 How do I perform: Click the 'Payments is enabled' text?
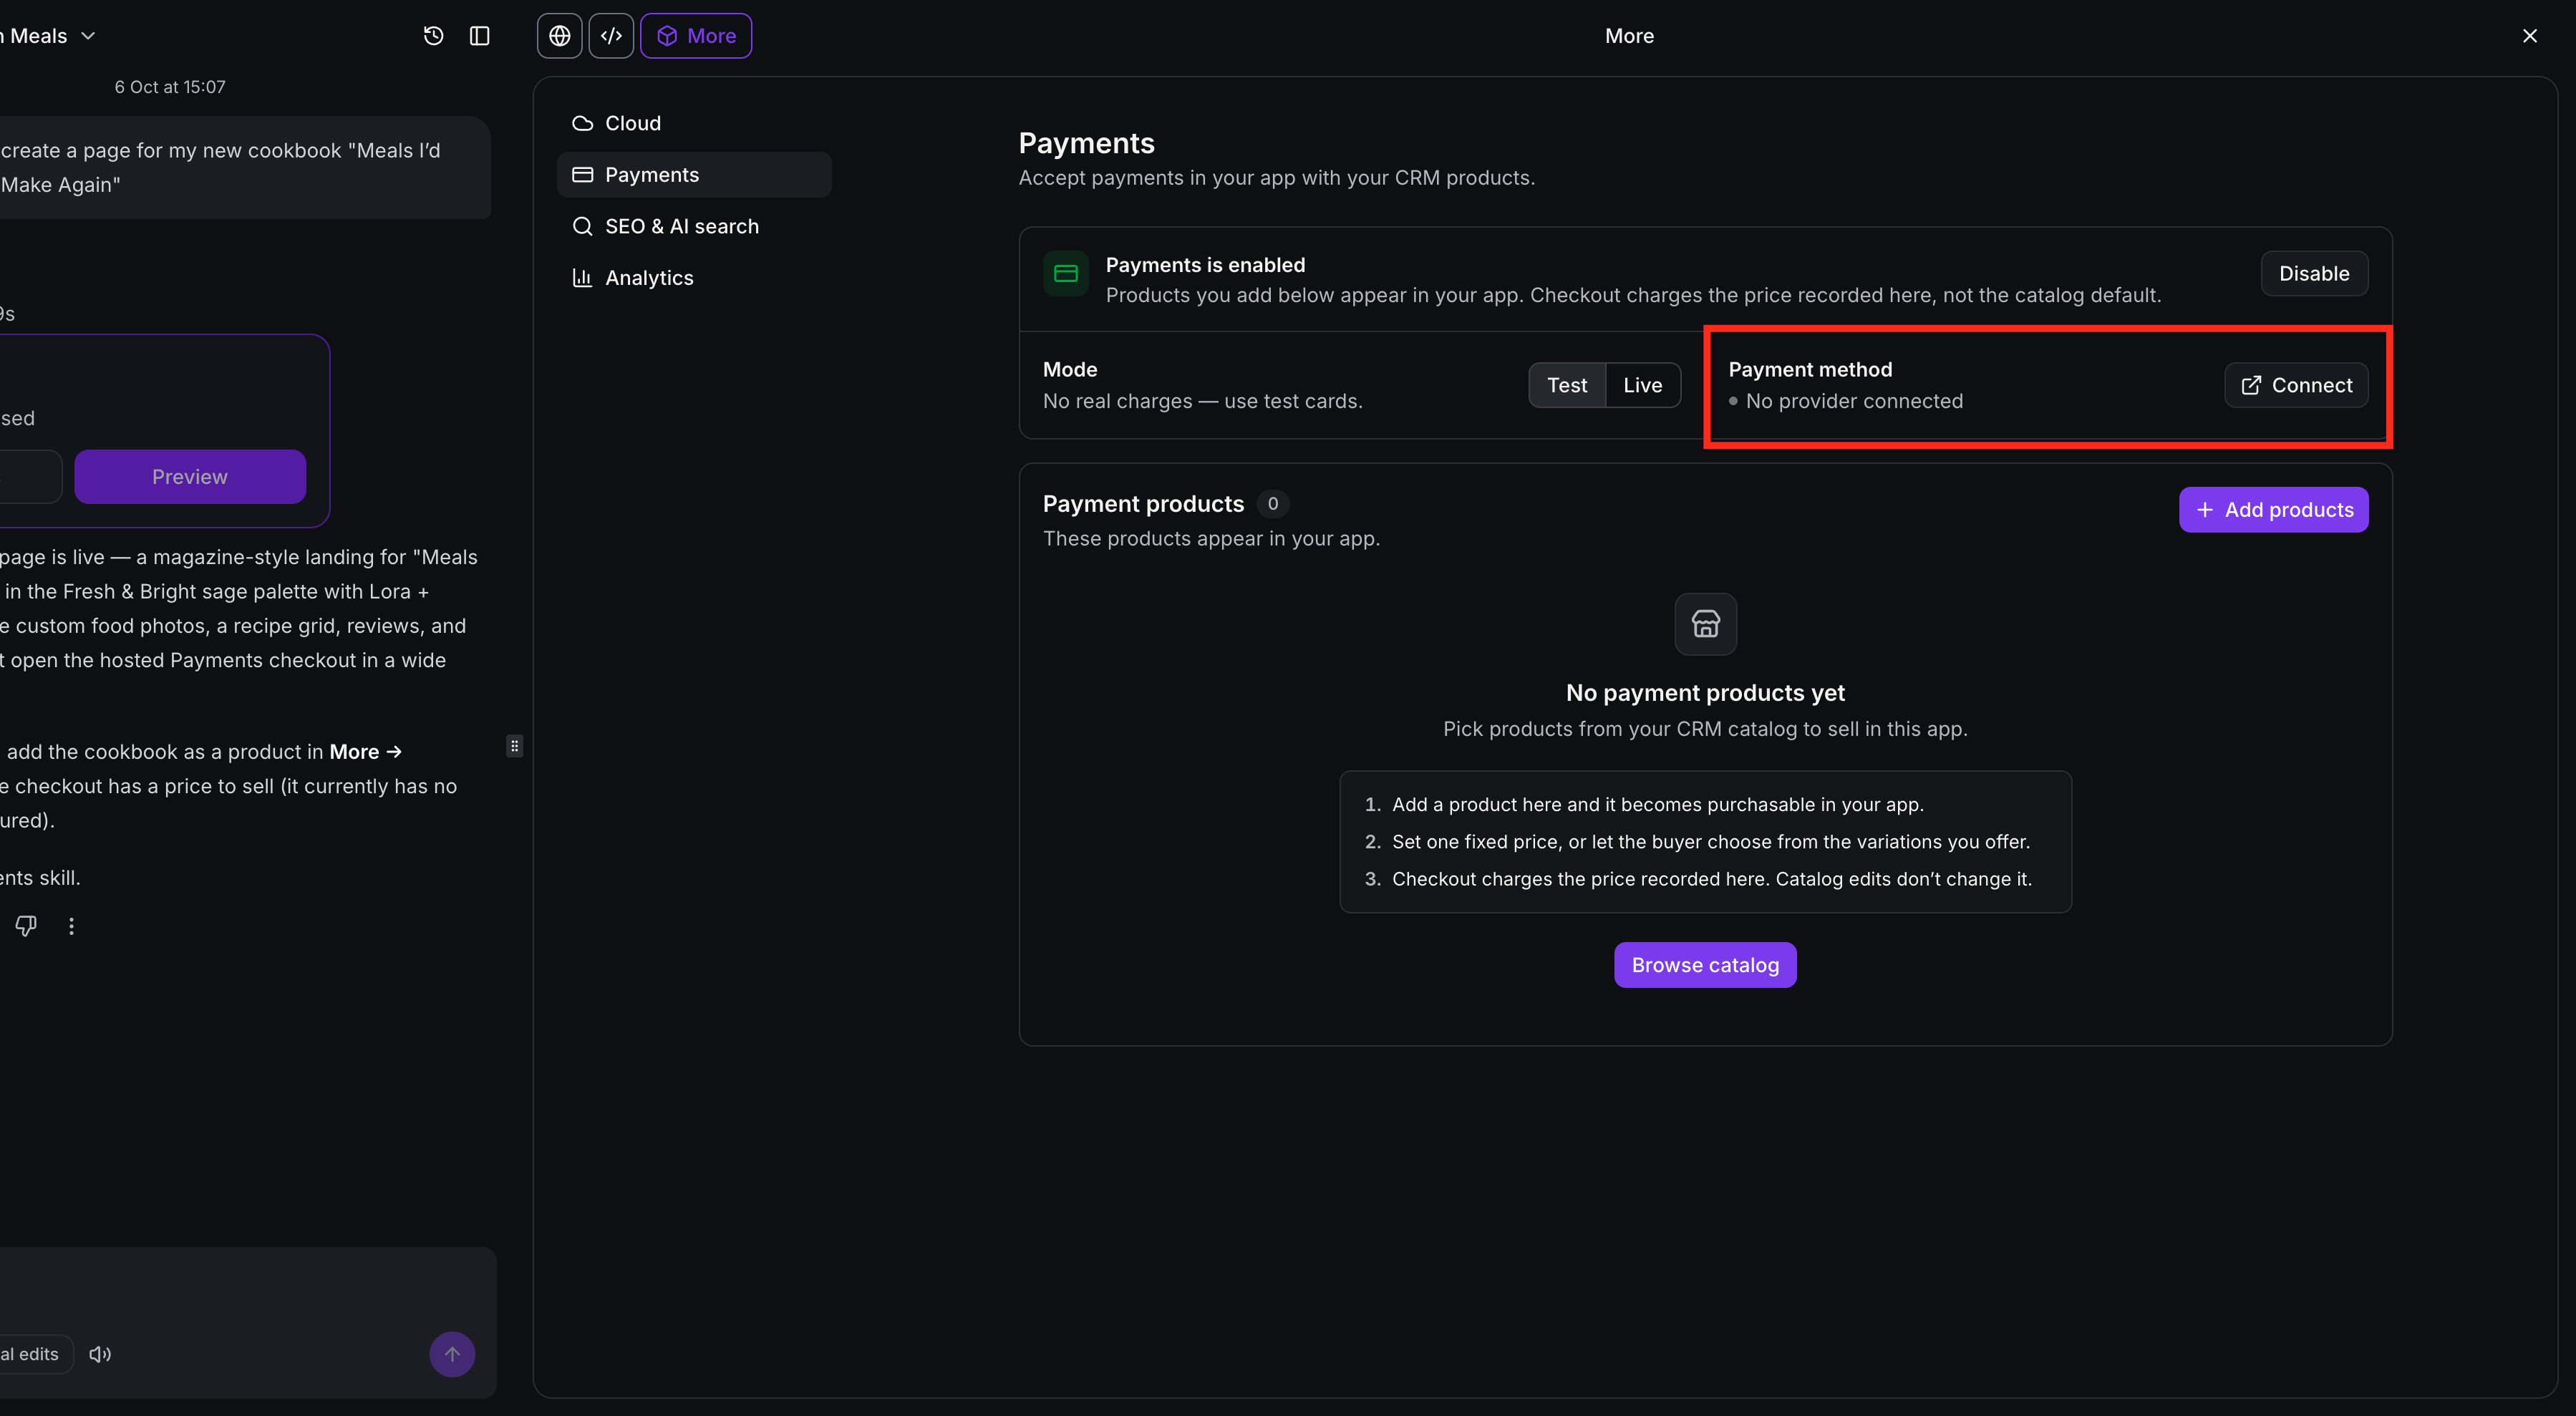point(1205,265)
